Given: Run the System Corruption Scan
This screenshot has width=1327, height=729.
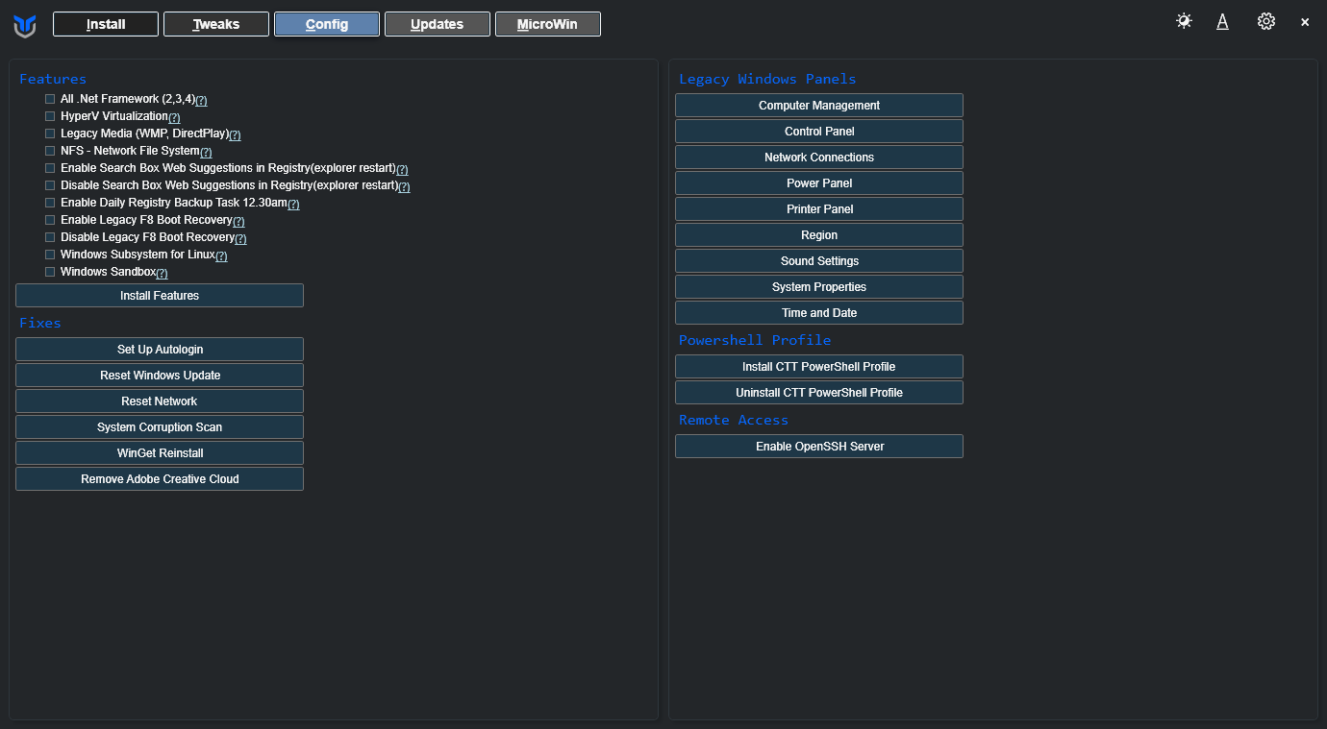Looking at the screenshot, I should point(160,427).
